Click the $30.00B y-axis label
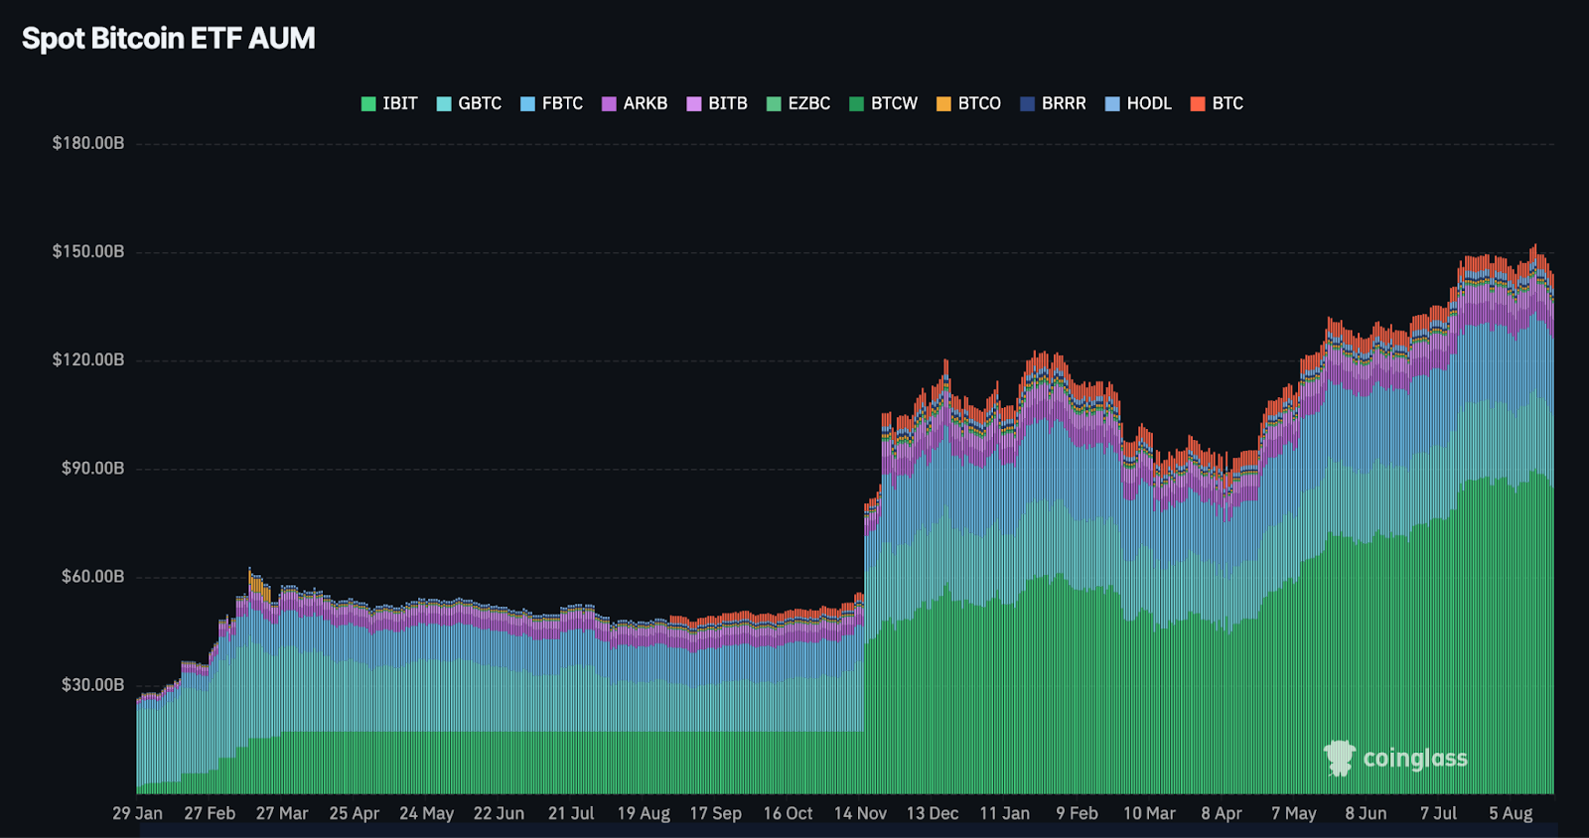 92,684
